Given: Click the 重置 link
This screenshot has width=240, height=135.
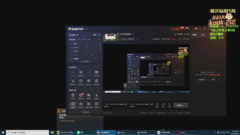Looking at the screenshot, I should (218, 75).
